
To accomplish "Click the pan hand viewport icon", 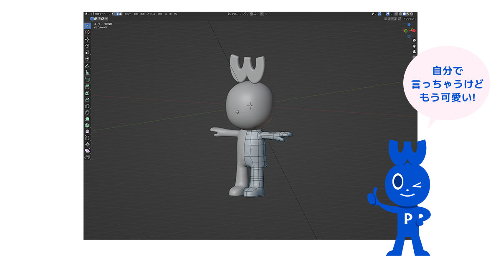I will tap(414, 46).
